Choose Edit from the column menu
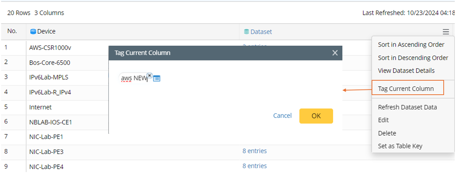 point(383,120)
